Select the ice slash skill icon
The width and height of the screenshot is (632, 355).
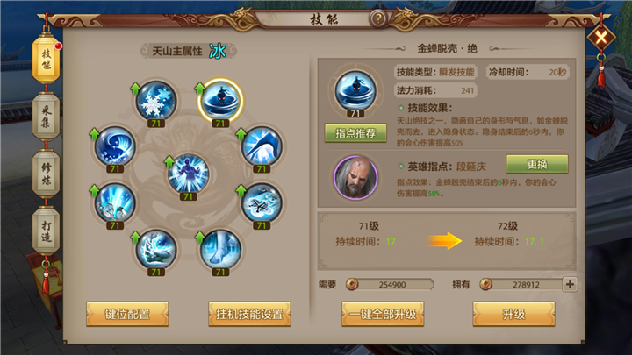262,146
